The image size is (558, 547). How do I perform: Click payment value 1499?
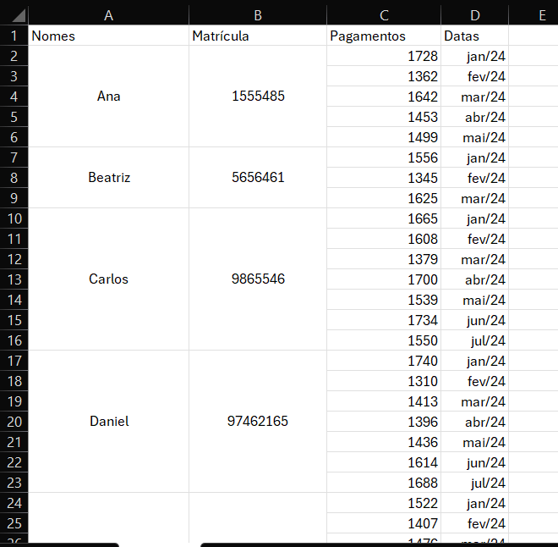point(384,137)
